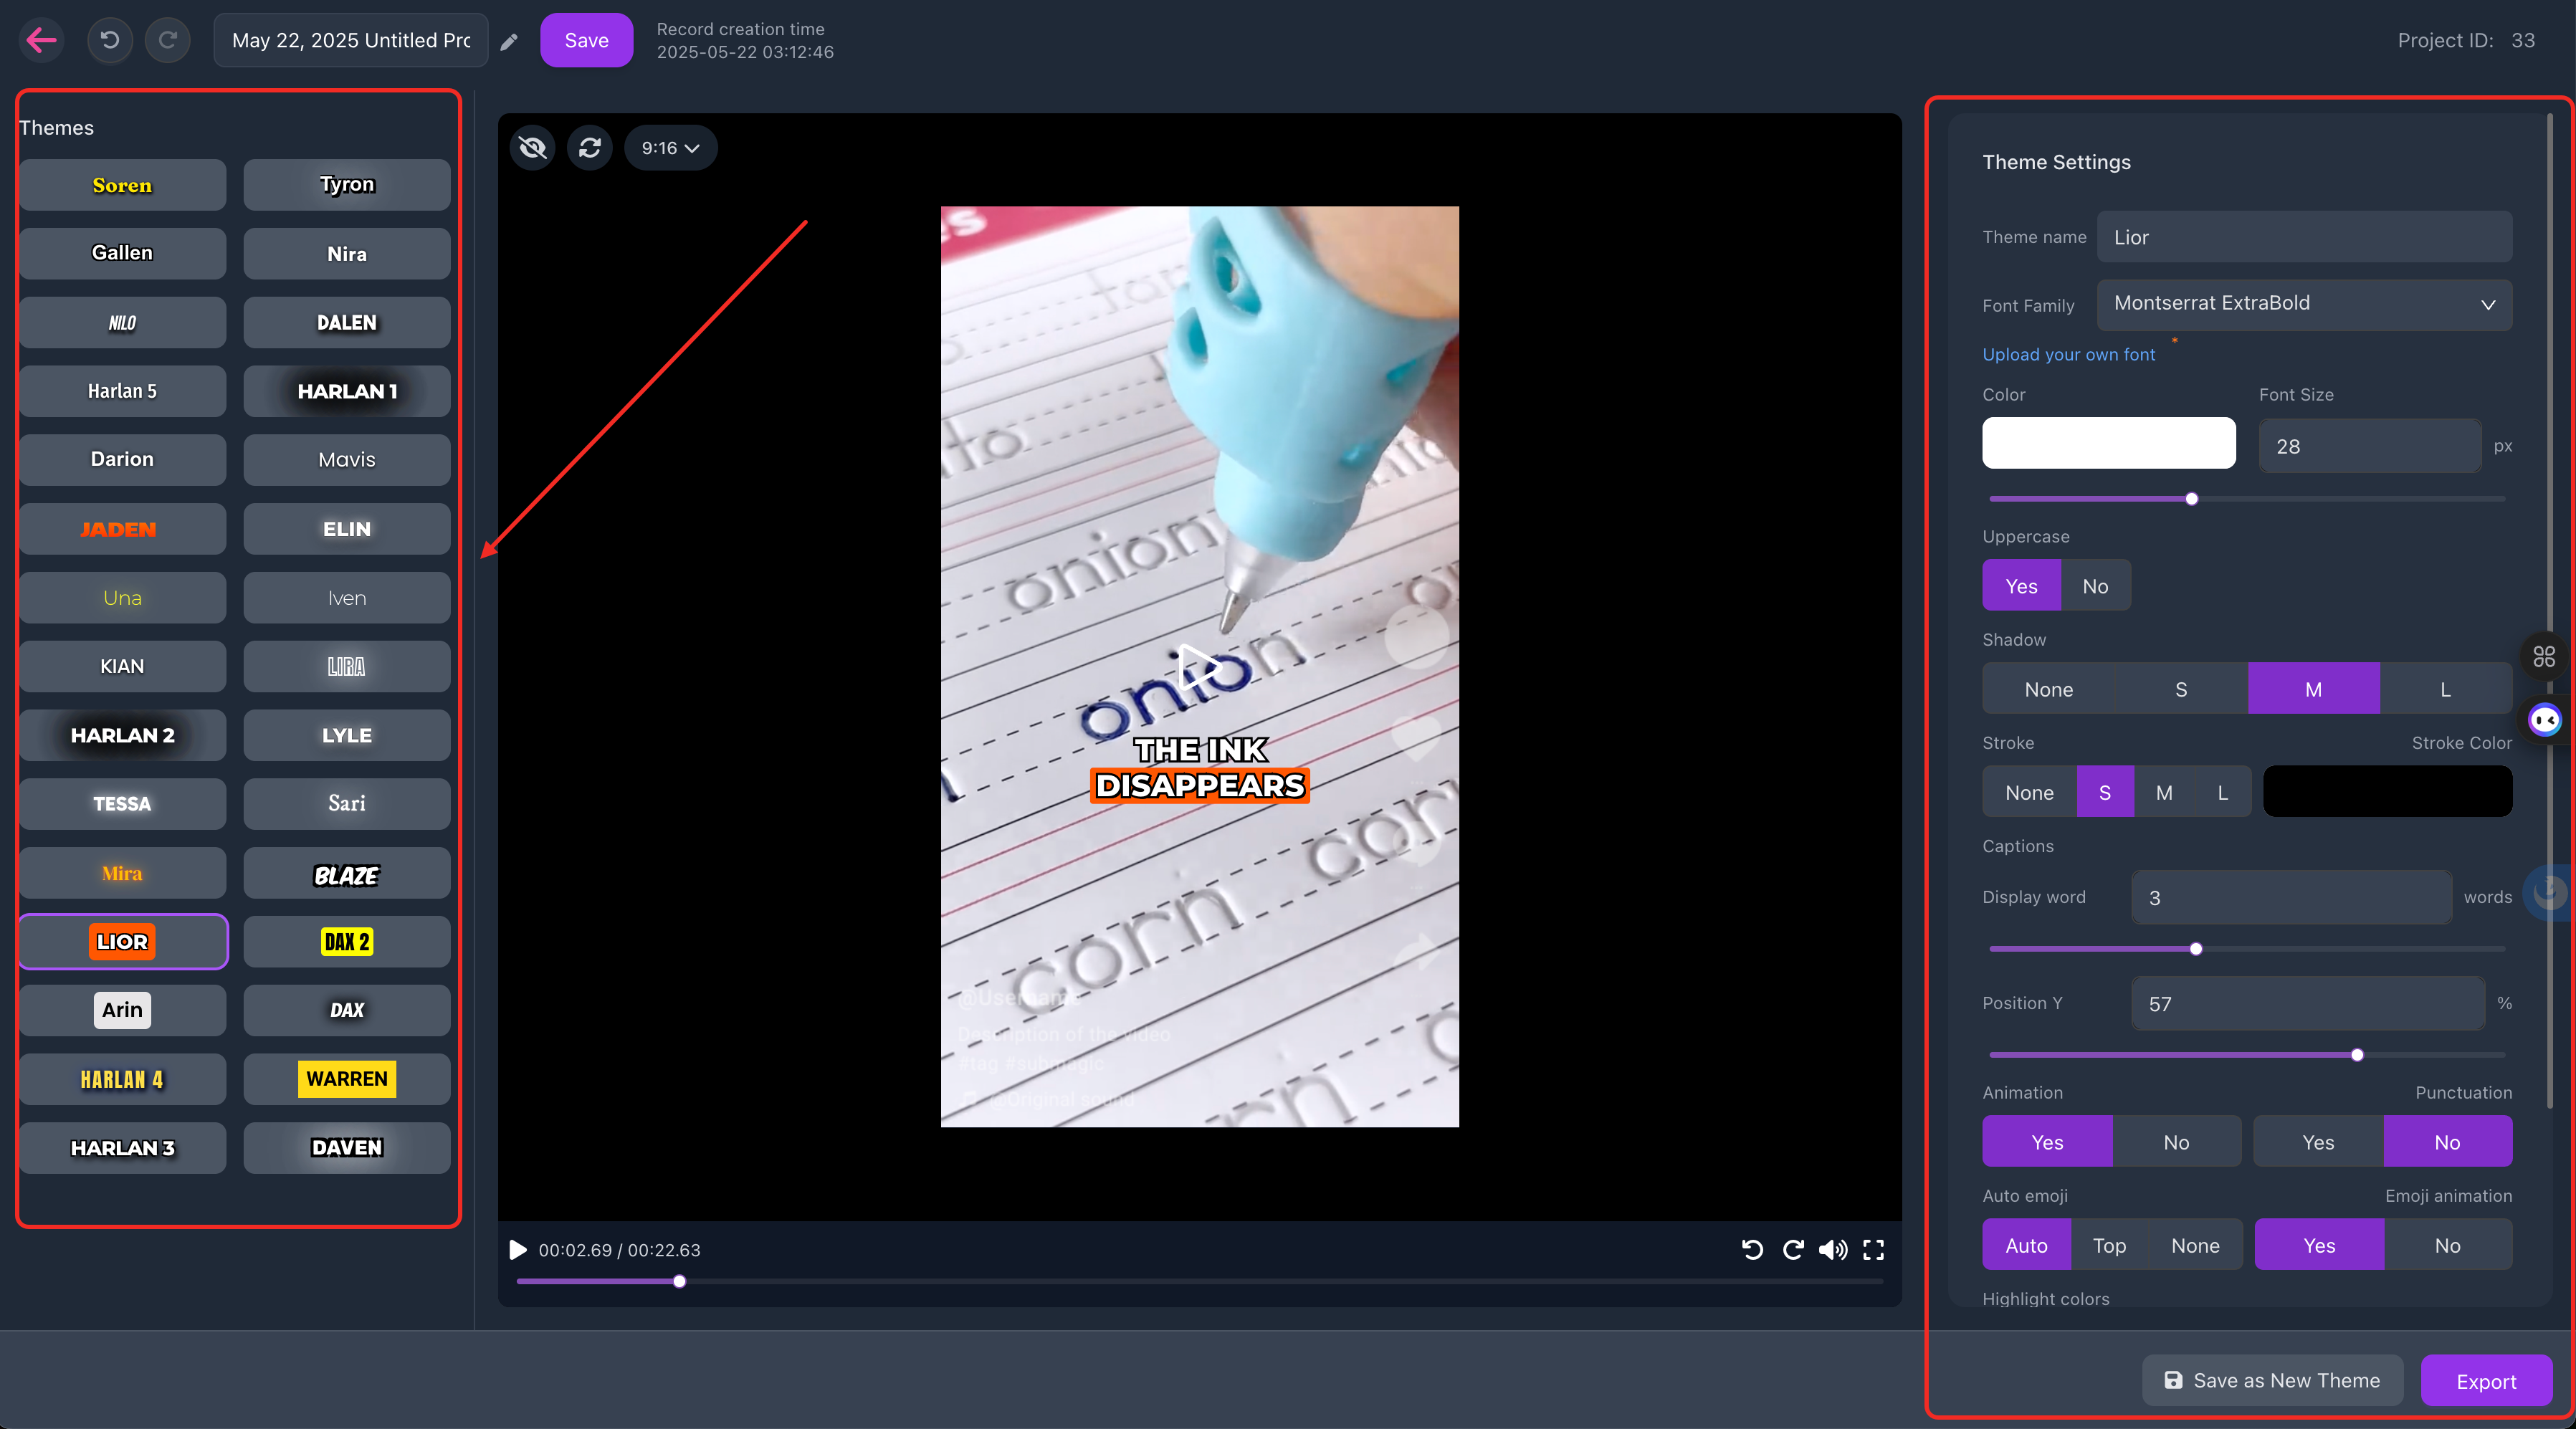
Task: Enter fullscreen with the expand icon
Action: [x=1873, y=1250]
